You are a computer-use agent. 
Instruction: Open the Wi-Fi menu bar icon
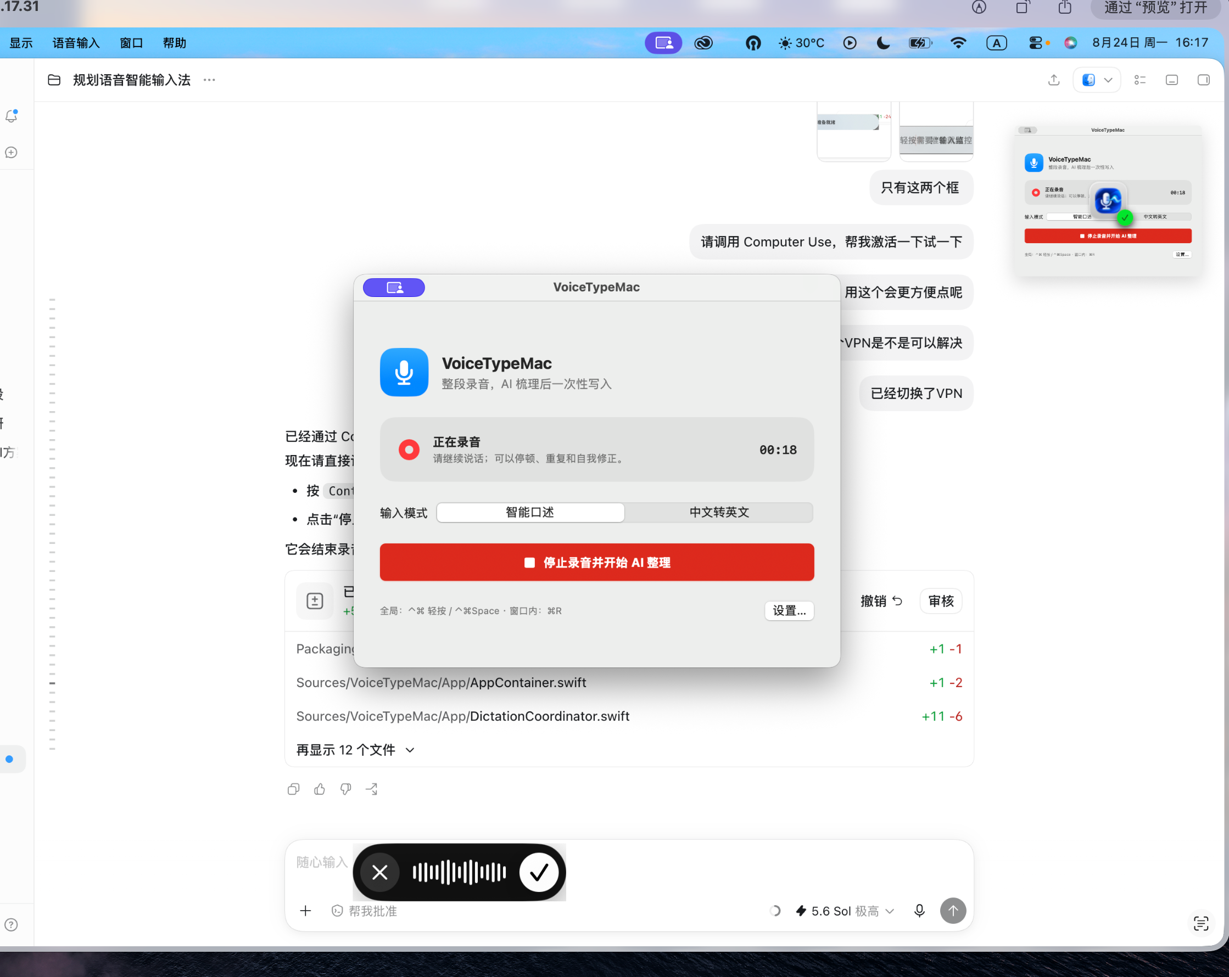(958, 43)
